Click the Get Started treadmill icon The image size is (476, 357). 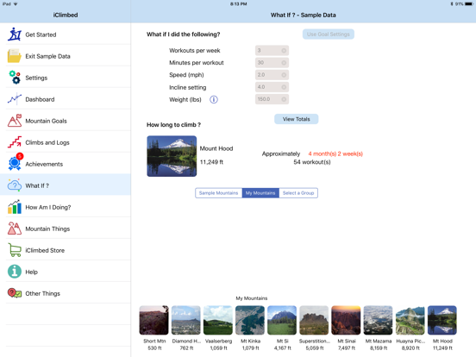[15, 34]
